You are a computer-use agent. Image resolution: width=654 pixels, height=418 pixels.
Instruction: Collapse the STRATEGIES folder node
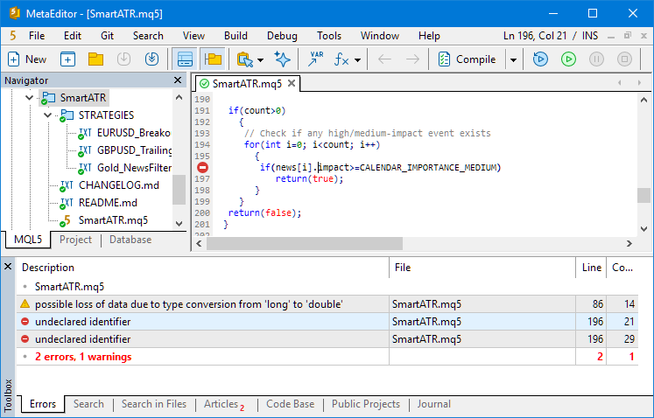click(47, 115)
